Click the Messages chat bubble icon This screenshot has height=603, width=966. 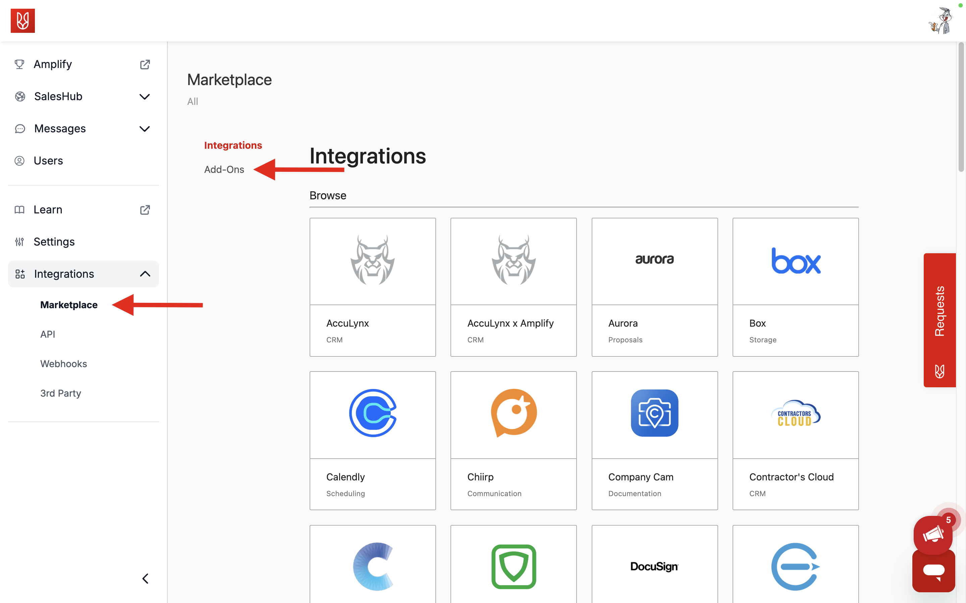point(20,129)
